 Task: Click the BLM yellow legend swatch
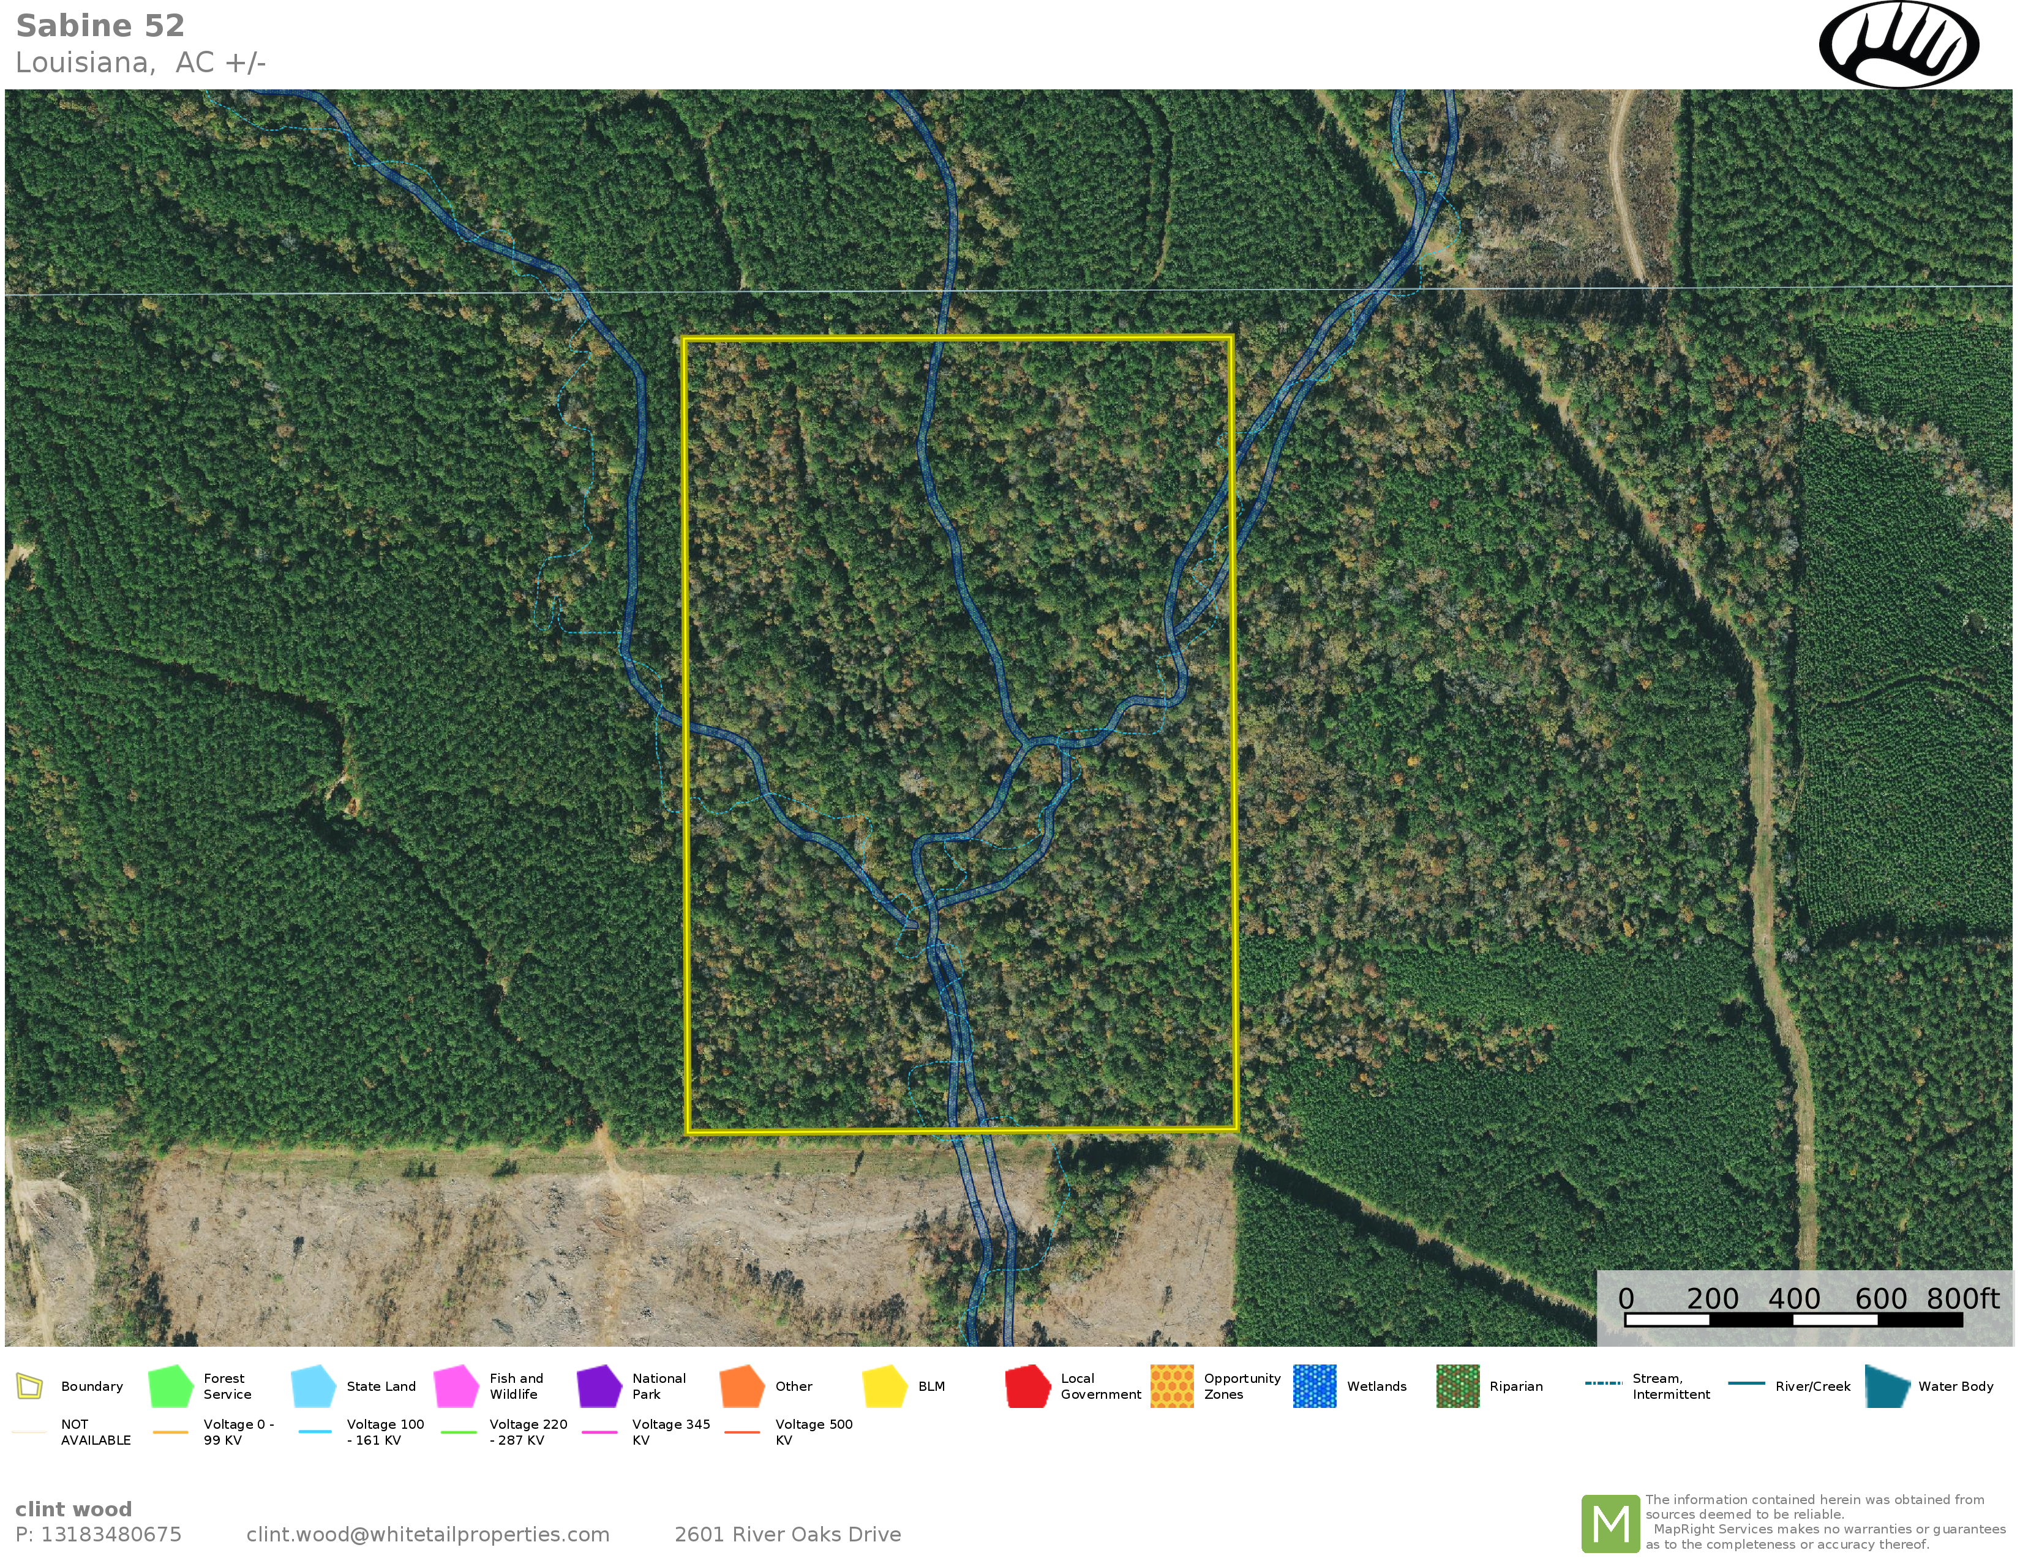(x=884, y=1386)
